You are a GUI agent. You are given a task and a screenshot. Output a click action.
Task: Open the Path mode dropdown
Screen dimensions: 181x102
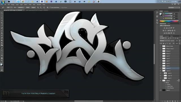(9, 8)
